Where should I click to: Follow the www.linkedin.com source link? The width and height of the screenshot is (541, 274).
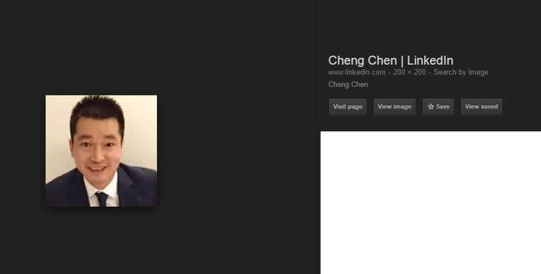(x=357, y=72)
